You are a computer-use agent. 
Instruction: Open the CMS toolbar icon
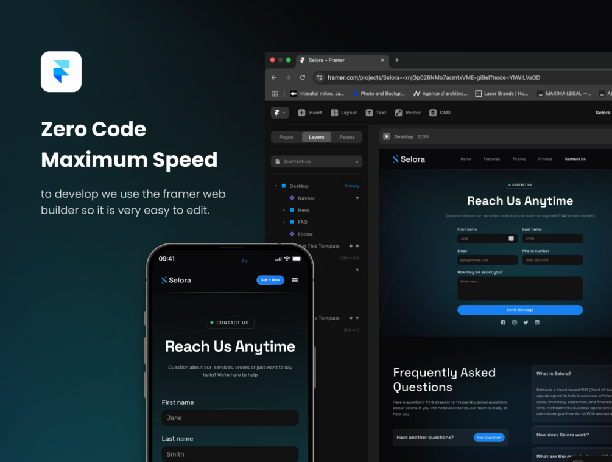pos(433,113)
